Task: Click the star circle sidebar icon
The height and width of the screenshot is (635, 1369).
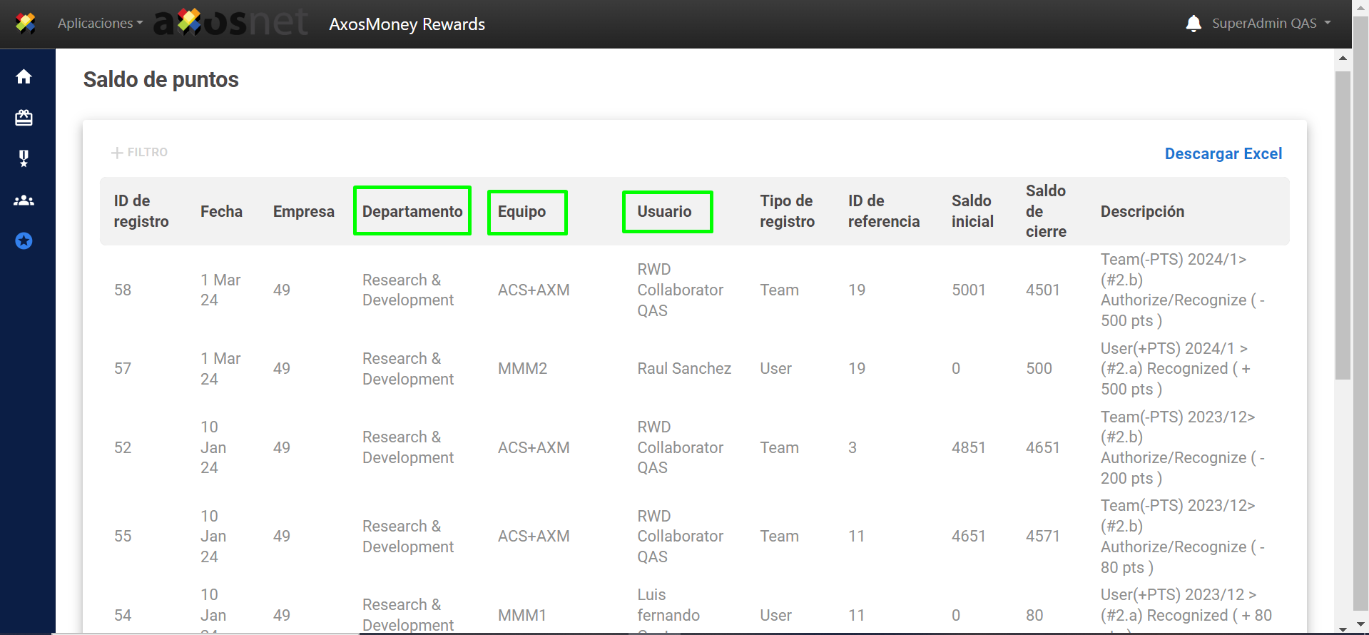Action: tap(24, 241)
